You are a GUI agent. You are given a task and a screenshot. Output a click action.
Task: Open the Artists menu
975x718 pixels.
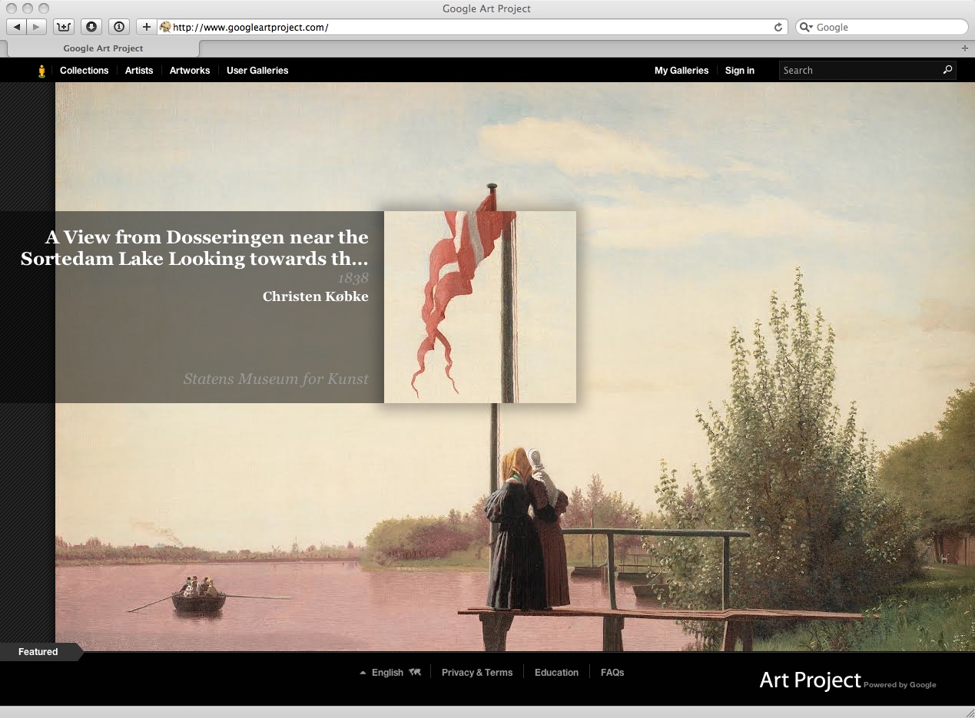point(139,71)
